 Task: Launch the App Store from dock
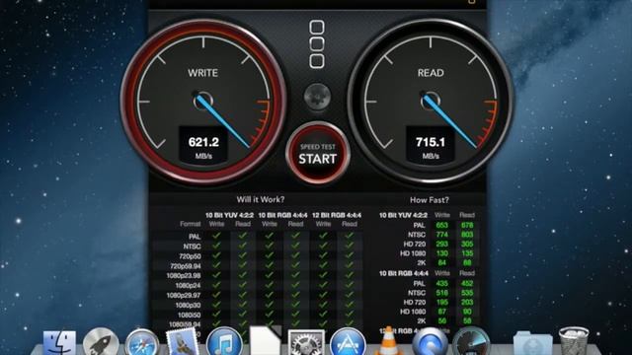348,342
